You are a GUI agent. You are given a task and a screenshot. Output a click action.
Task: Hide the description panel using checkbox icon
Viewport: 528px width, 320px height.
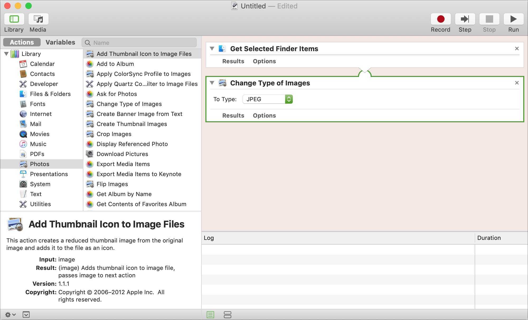(26, 314)
